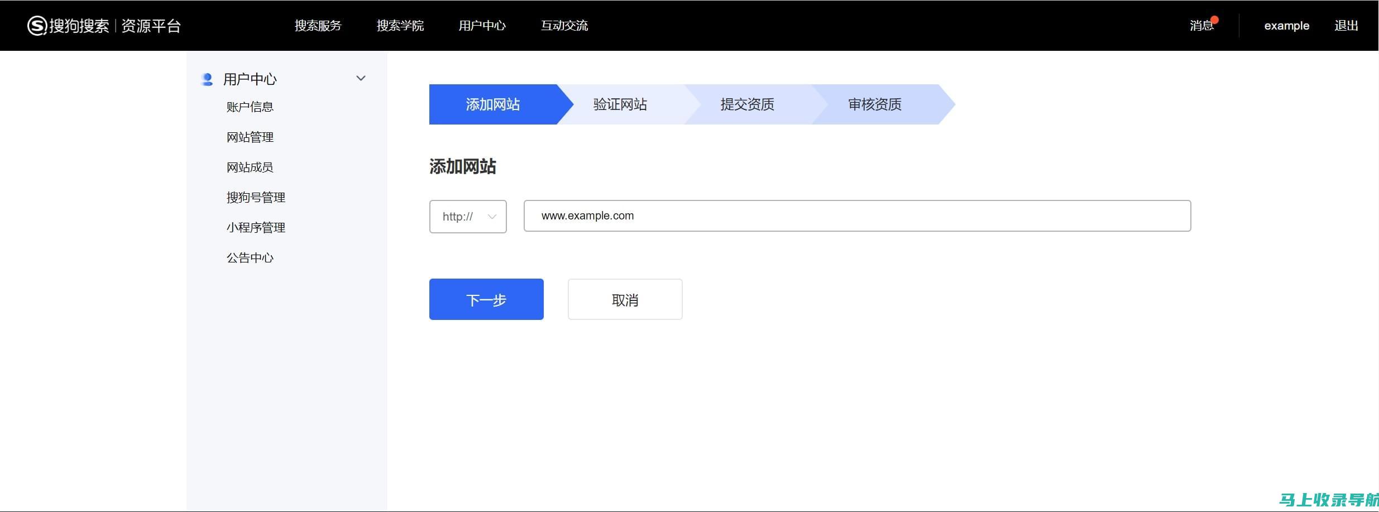Select 网站成员 in the sidebar
The width and height of the screenshot is (1379, 512).
[x=250, y=167]
